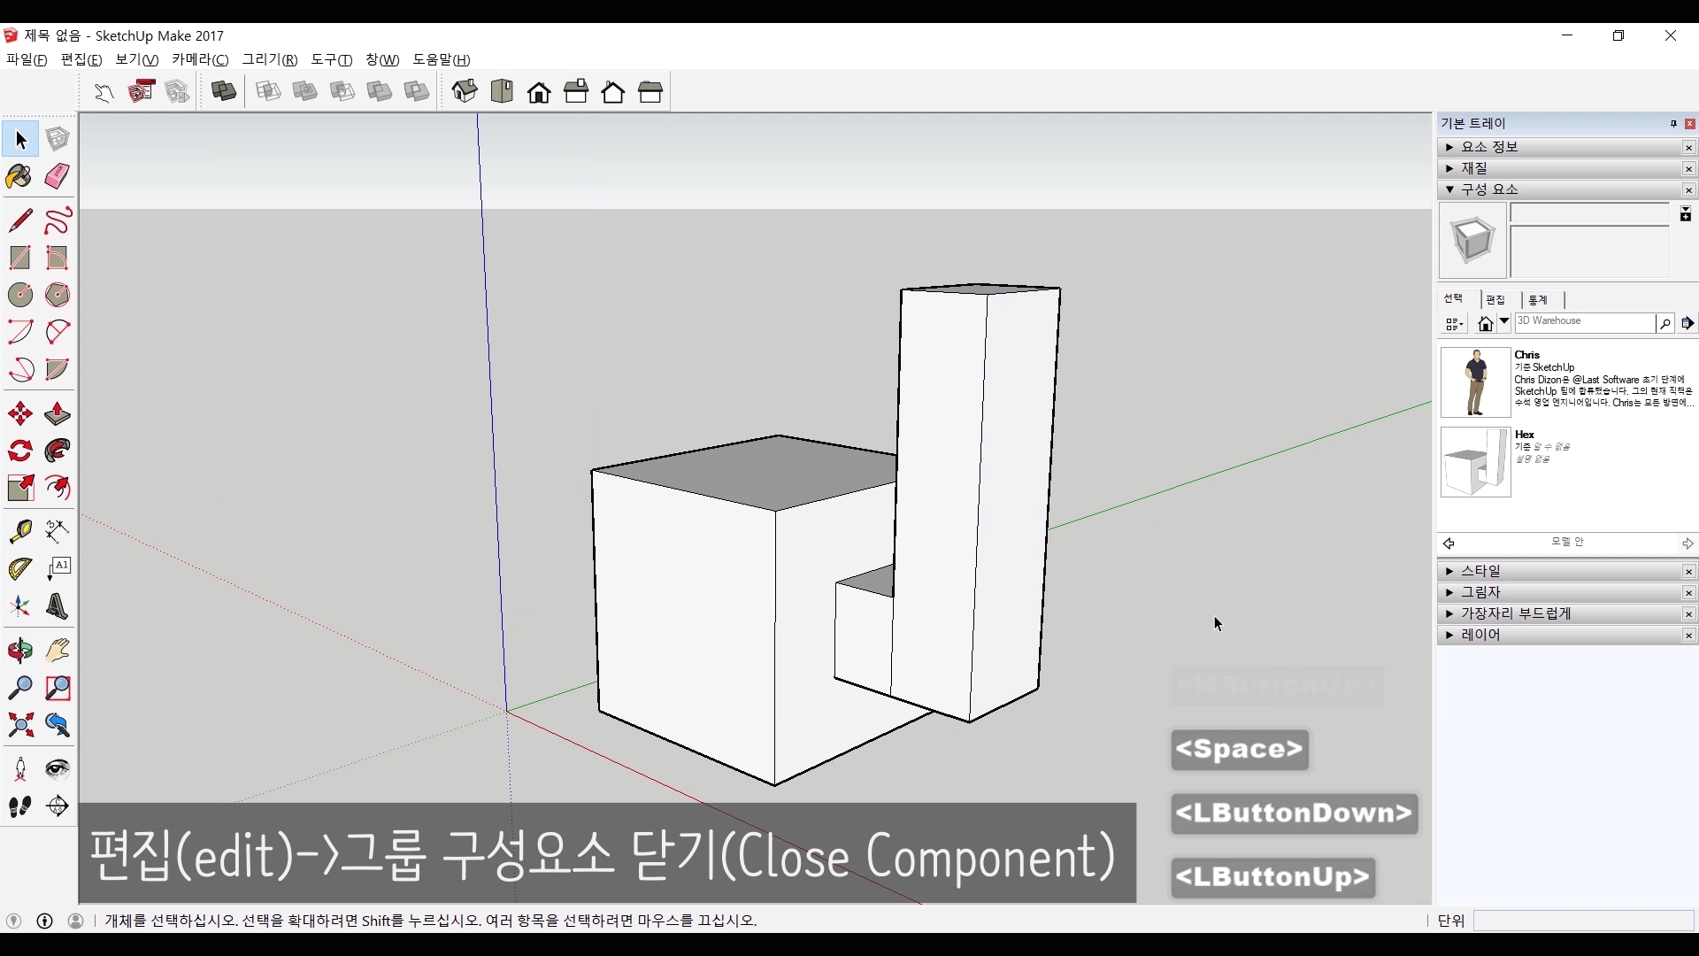Switch to Front view house icon
Image resolution: width=1699 pixels, height=956 pixels.
[x=539, y=92]
